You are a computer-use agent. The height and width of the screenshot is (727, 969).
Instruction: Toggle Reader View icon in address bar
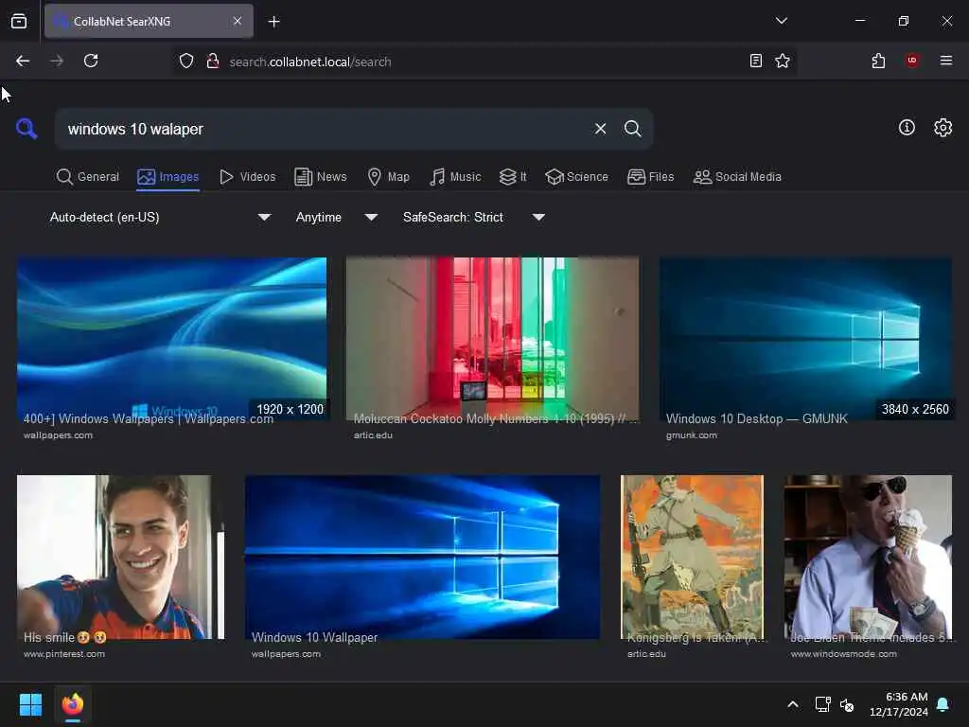click(755, 61)
